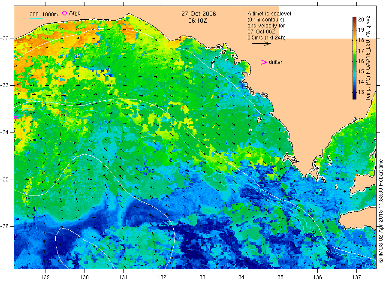Click the longitude axis label '132'

point(162,277)
